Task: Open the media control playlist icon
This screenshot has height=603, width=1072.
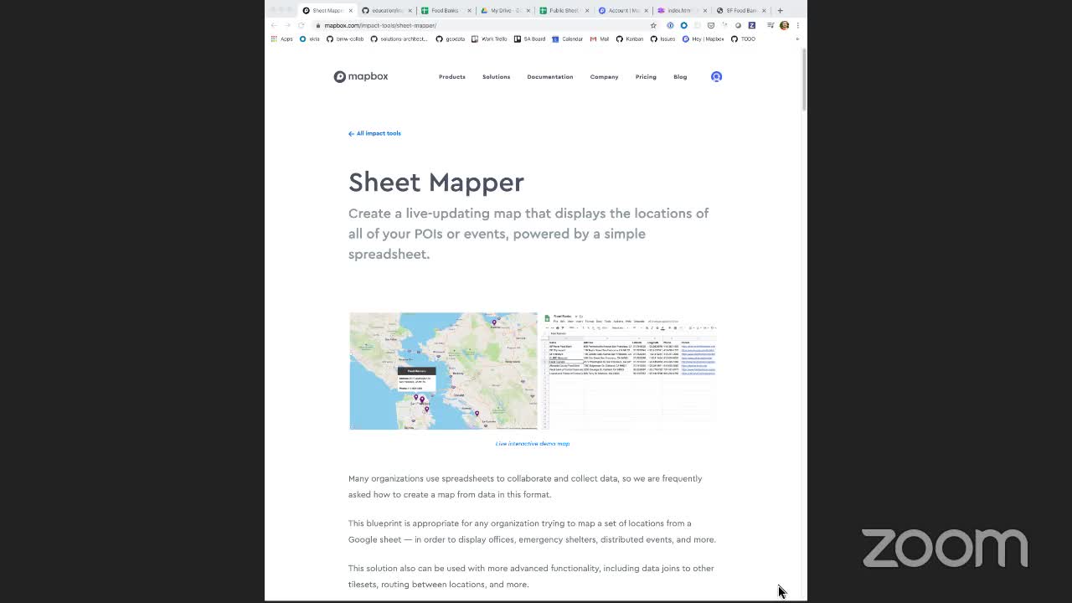Action: [x=770, y=25]
